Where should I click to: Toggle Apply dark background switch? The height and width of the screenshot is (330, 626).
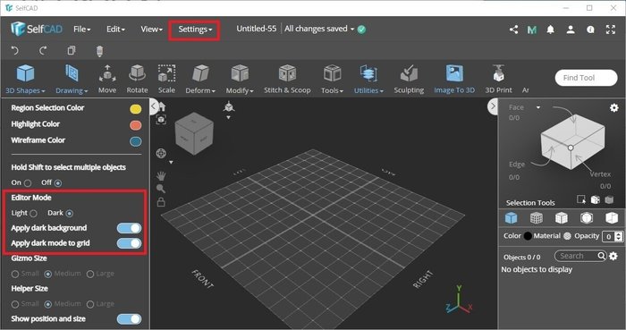pos(129,228)
